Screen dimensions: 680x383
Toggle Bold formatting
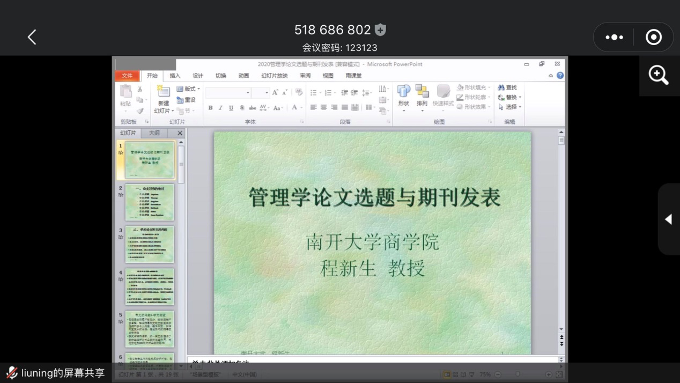point(210,108)
